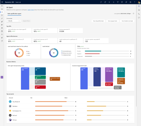141x126 pixels.
Task: Click the Missing documents legend entry
Action: [66, 53]
